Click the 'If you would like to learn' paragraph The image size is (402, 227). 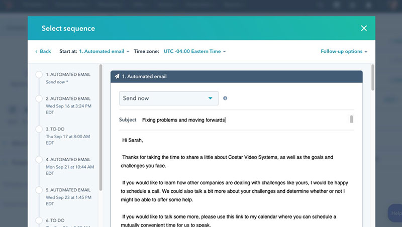235,191
